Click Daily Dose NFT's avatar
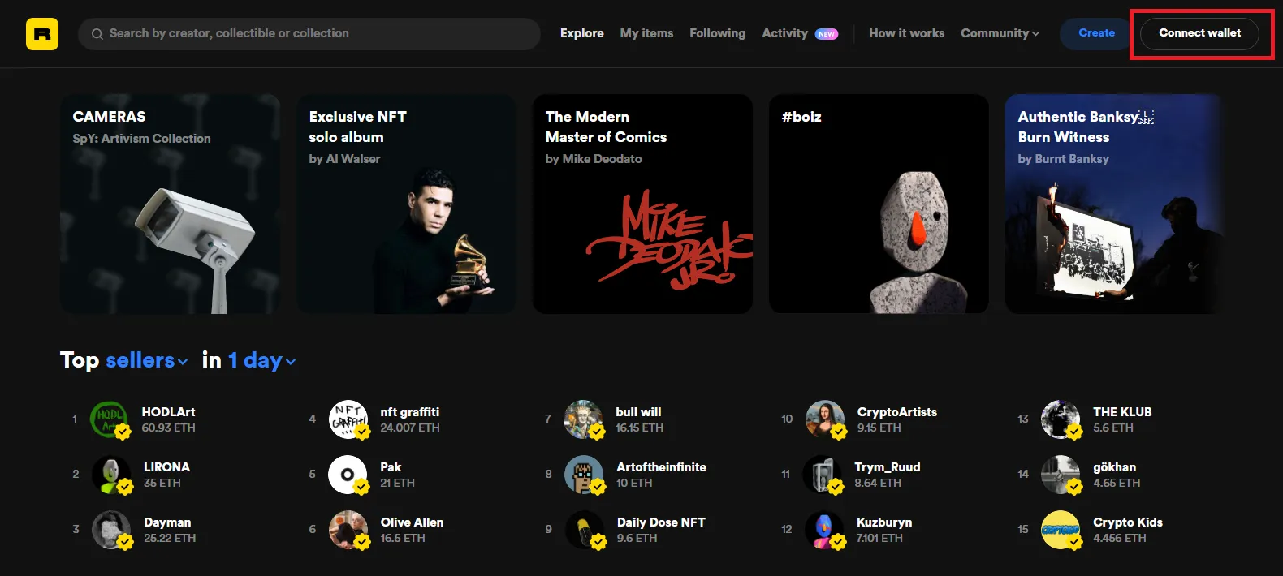The width and height of the screenshot is (1283, 576). [584, 530]
